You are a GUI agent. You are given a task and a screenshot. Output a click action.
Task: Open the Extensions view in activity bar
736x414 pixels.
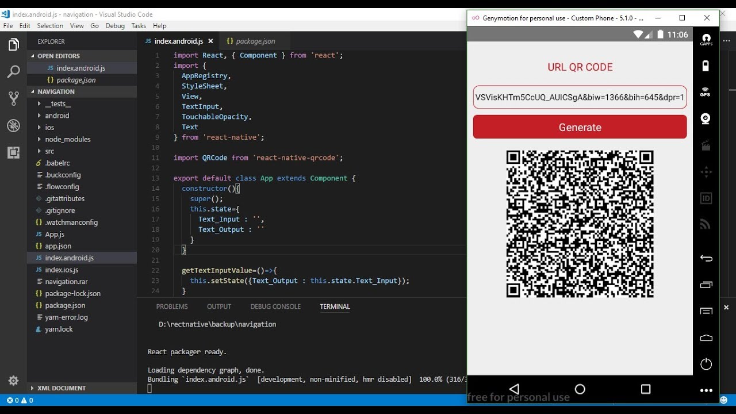coord(13,152)
